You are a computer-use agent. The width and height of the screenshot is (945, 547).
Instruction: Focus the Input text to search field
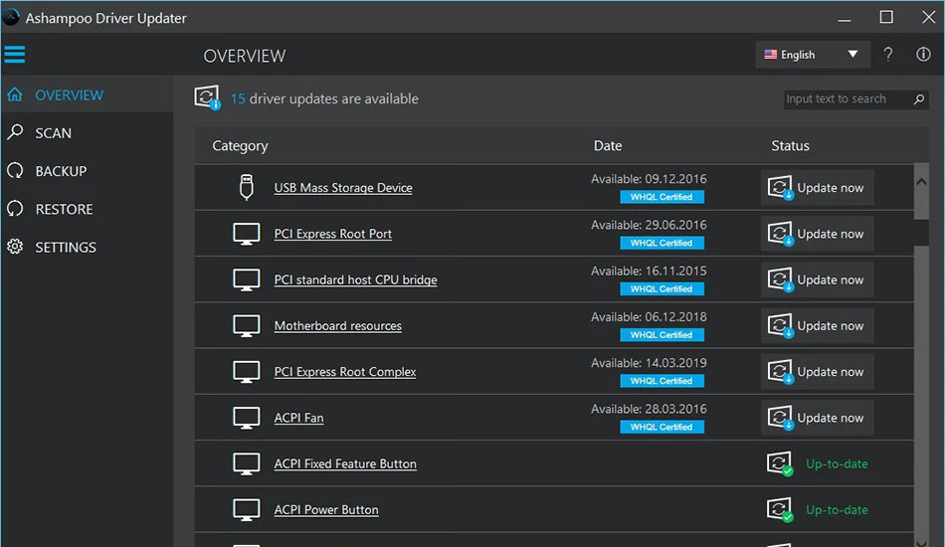coord(848,98)
